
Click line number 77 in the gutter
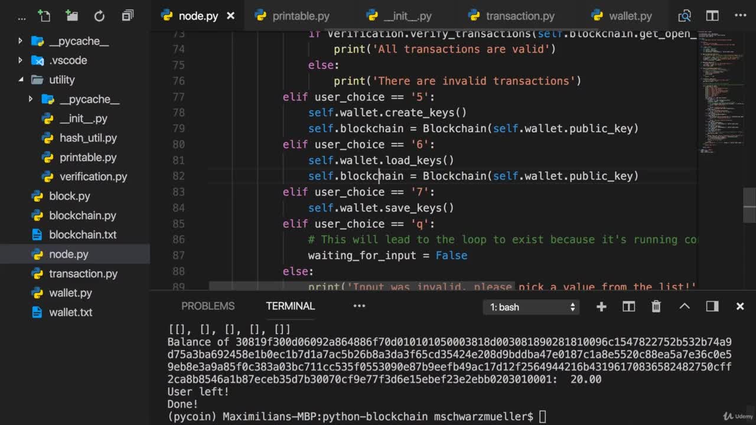pyautogui.click(x=178, y=97)
